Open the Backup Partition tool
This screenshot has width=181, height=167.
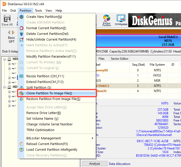(107, 20)
